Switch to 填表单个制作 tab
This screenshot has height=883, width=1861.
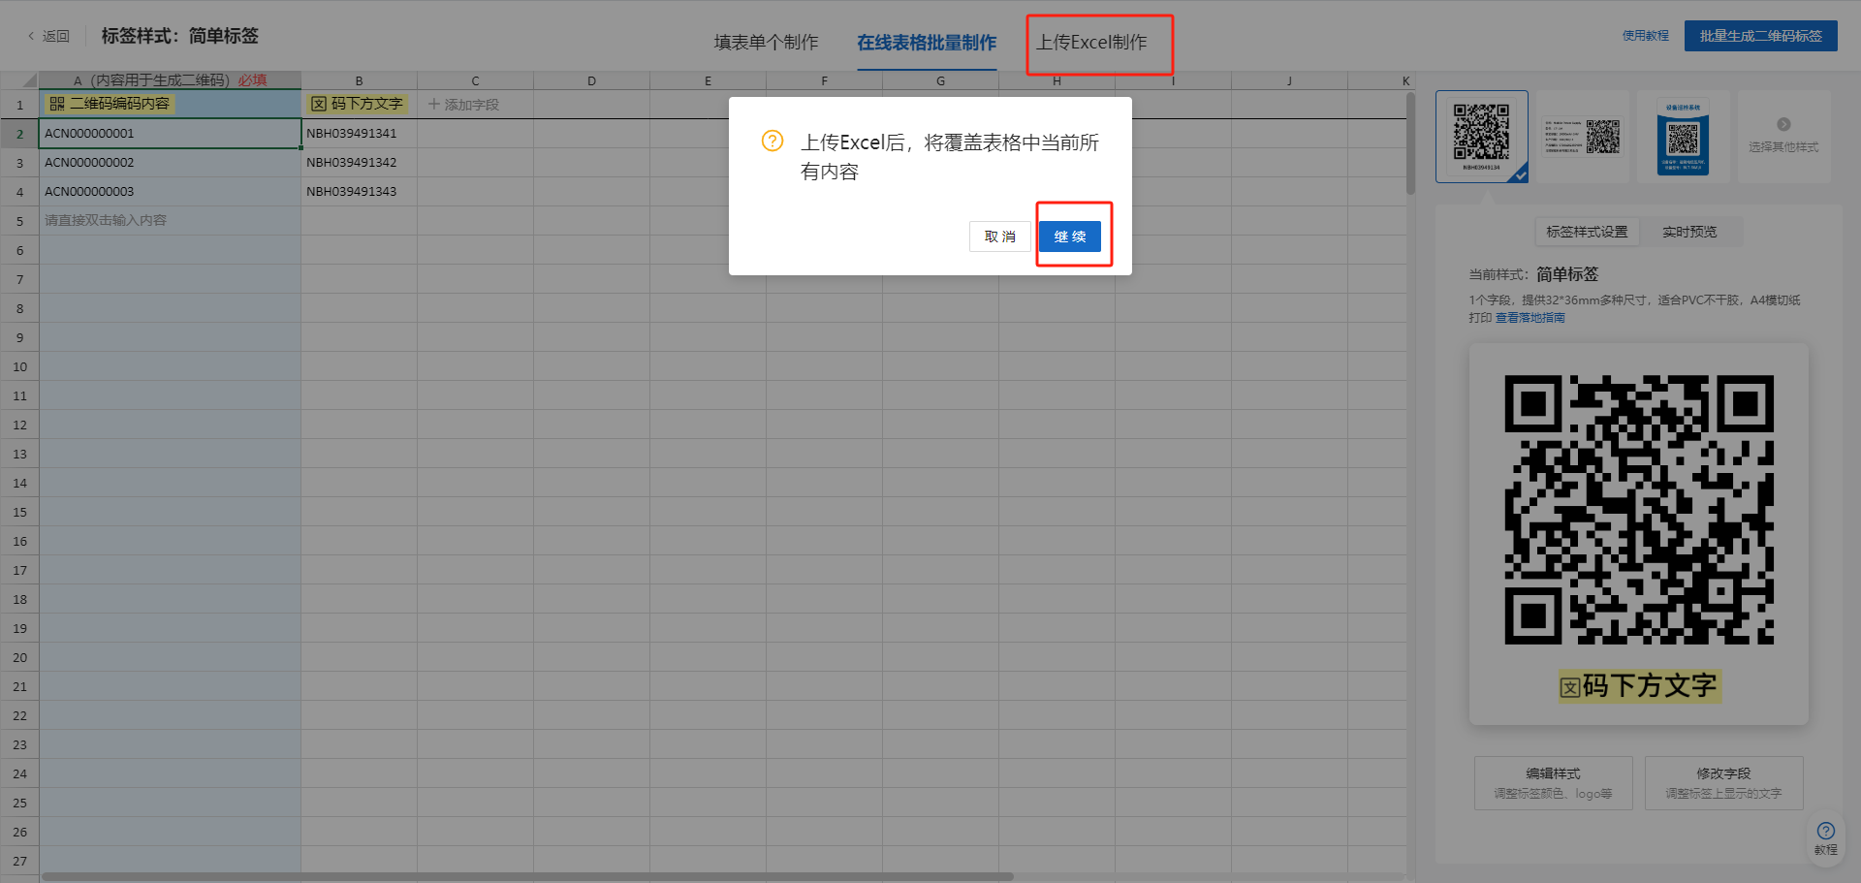[766, 42]
